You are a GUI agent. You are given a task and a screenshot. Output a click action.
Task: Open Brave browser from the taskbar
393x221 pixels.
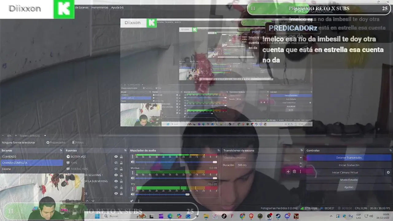pyautogui.click(x=251, y=216)
